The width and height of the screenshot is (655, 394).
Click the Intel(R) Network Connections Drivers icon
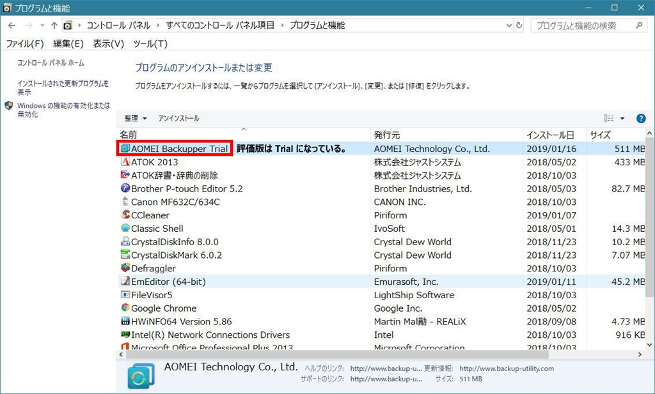pyautogui.click(x=125, y=335)
